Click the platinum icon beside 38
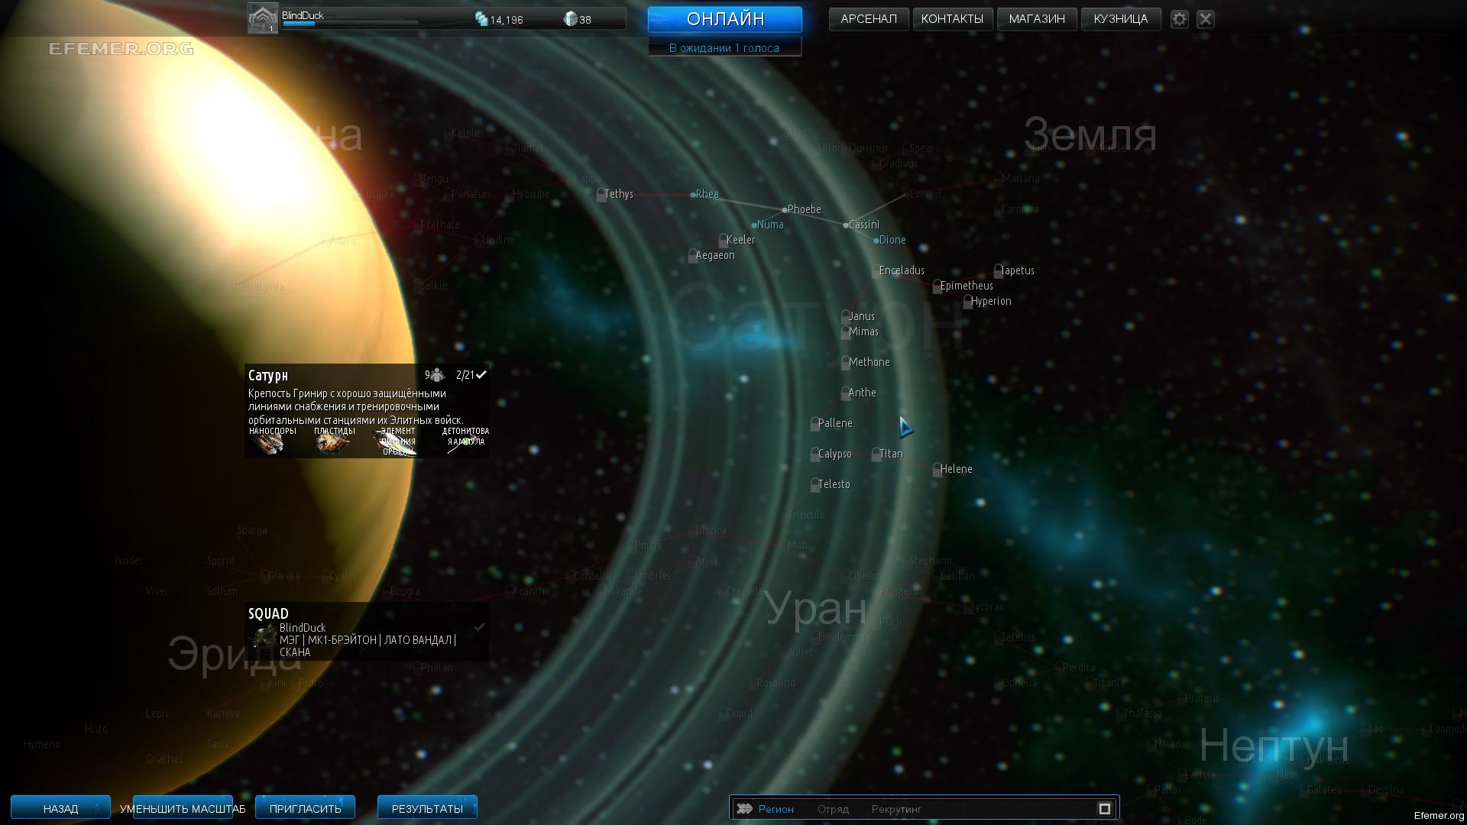1467x825 pixels. pyautogui.click(x=570, y=19)
